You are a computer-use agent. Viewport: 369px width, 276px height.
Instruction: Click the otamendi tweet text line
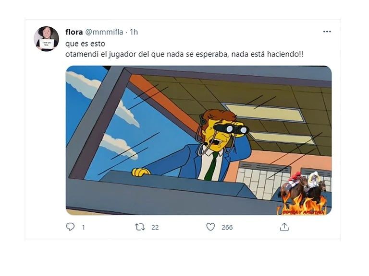click(x=184, y=54)
